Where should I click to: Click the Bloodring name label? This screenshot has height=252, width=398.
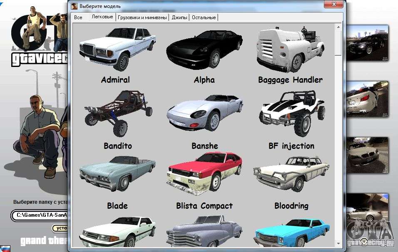pyautogui.click(x=291, y=205)
